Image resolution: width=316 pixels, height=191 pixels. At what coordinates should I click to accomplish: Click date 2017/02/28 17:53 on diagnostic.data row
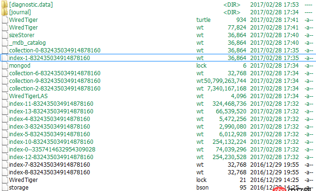pos(275,5)
